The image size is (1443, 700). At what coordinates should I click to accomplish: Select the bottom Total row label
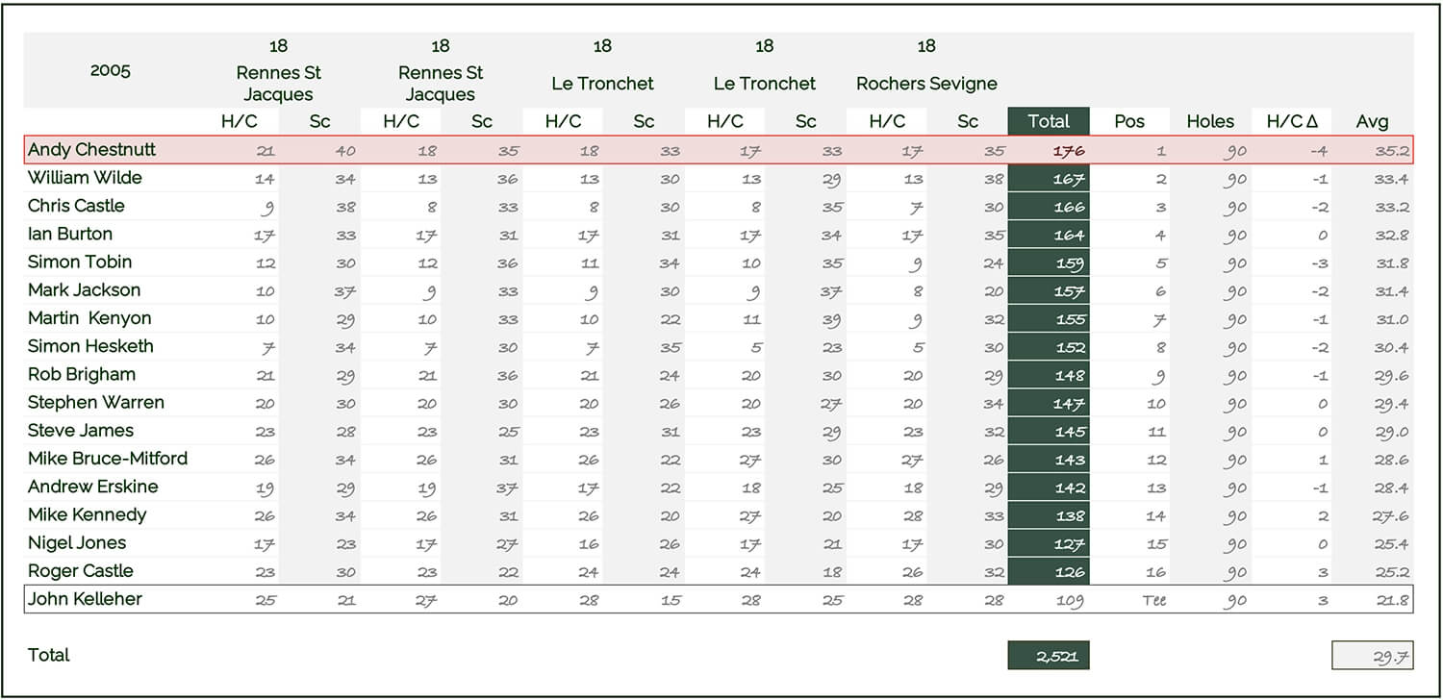pyautogui.click(x=49, y=655)
